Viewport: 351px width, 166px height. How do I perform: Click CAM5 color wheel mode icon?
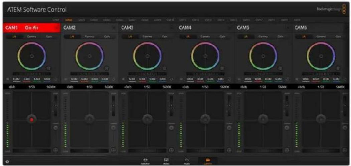[x=281, y=69]
